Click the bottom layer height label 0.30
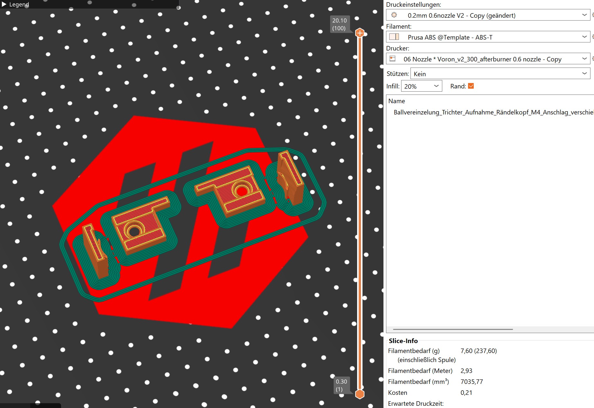Image resolution: width=594 pixels, height=408 pixels. (x=341, y=382)
